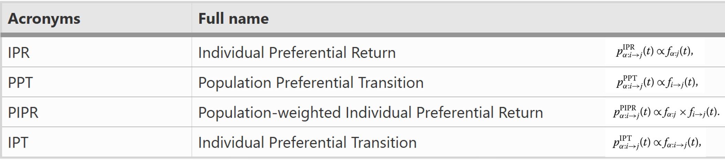Select the IPR acronym cell
725x160 pixels.
19,53
